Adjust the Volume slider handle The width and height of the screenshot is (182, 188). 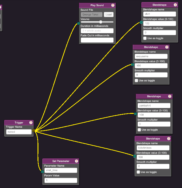click(x=101, y=22)
